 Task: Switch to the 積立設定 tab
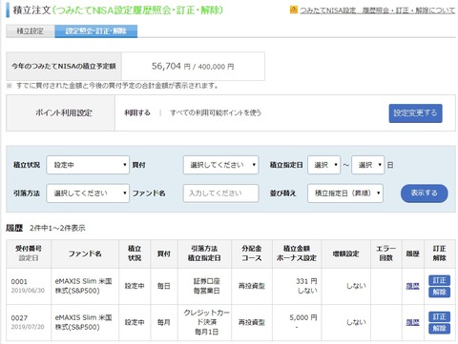pos(31,31)
